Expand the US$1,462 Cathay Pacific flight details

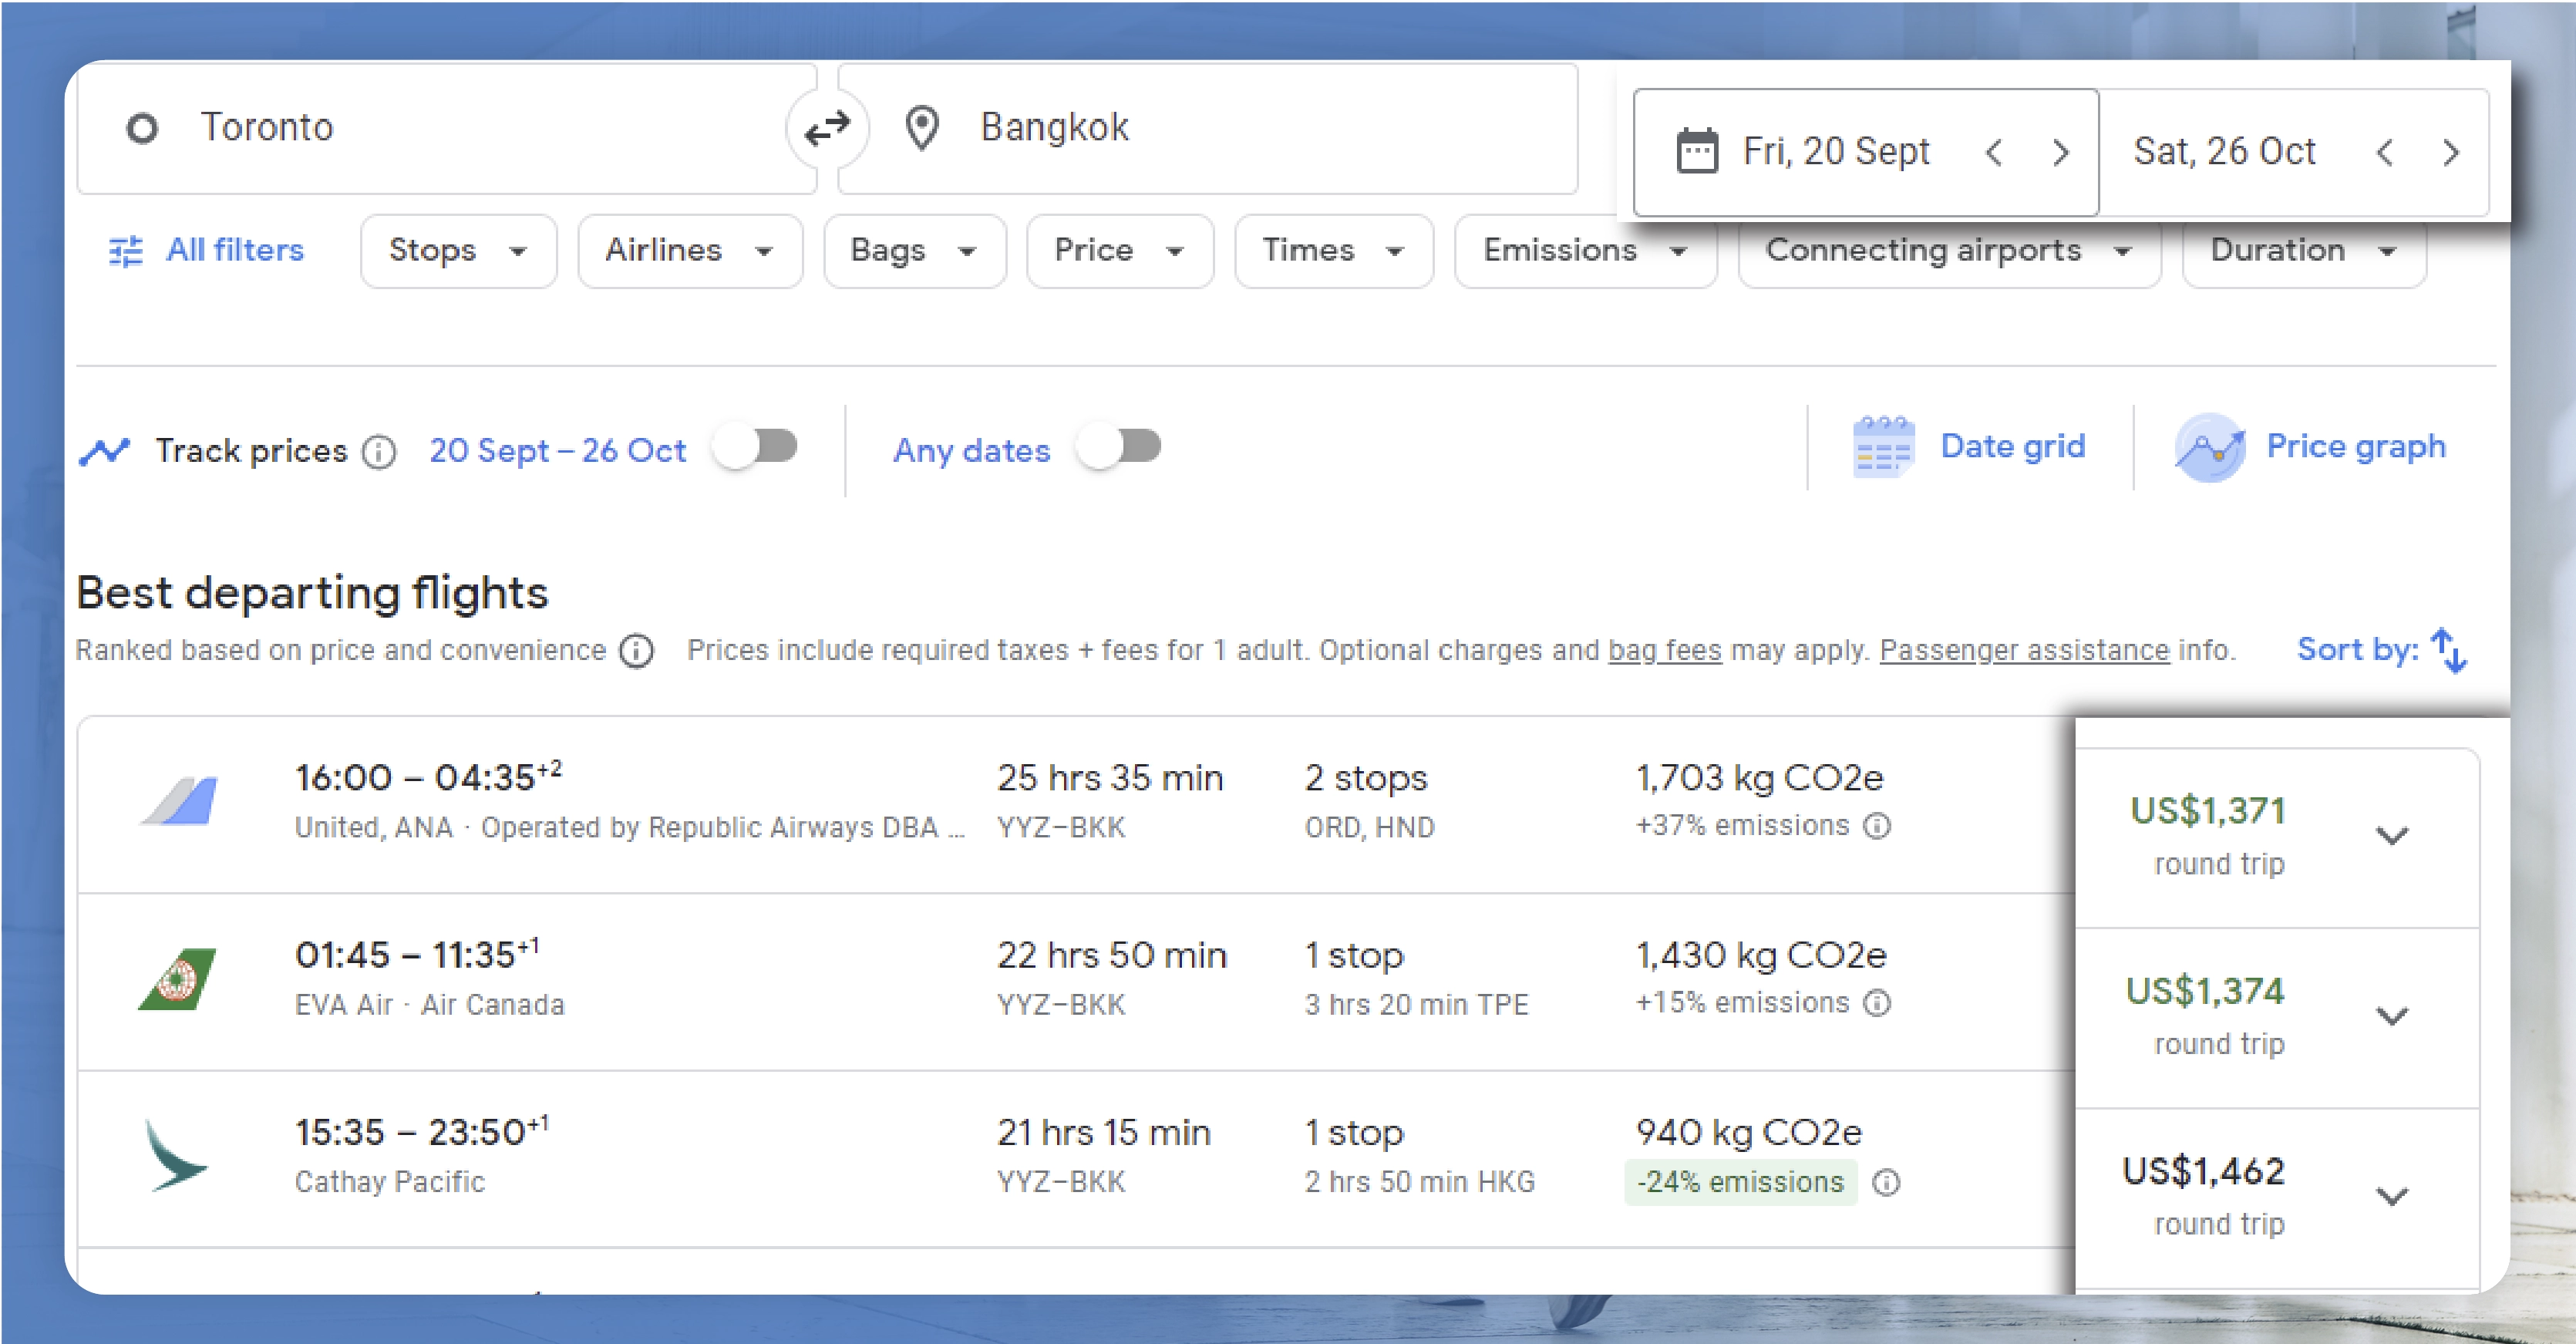point(2392,1195)
